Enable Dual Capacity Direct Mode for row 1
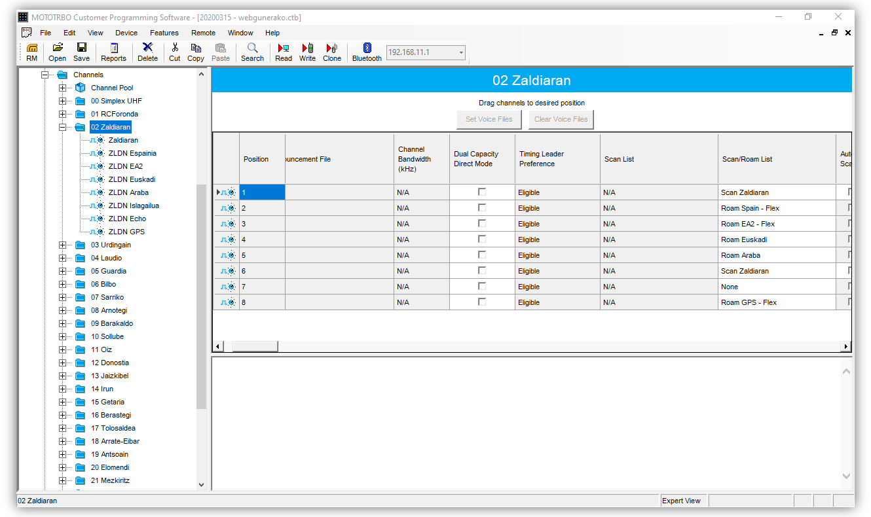This screenshot has width=871, height=517. (x=482, y=192)
